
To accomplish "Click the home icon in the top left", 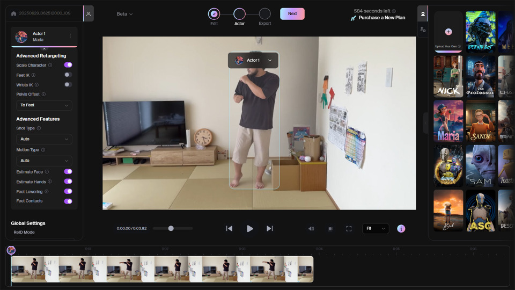I will click(13, 13).
